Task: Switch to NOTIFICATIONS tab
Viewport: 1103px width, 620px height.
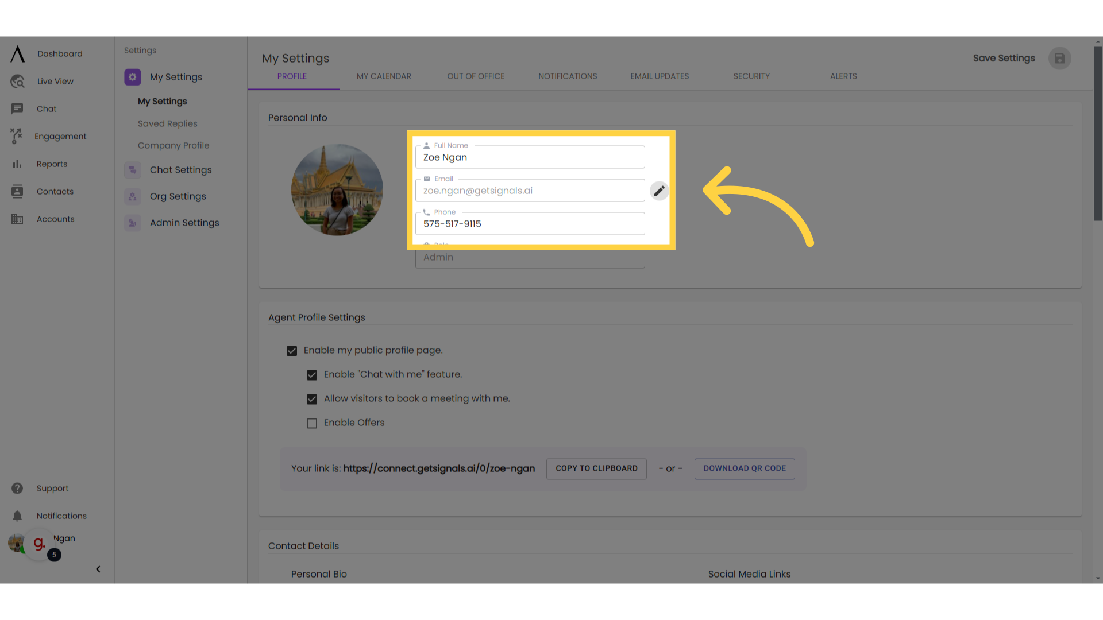Action: pyautogui.click(x=568, y=76)
